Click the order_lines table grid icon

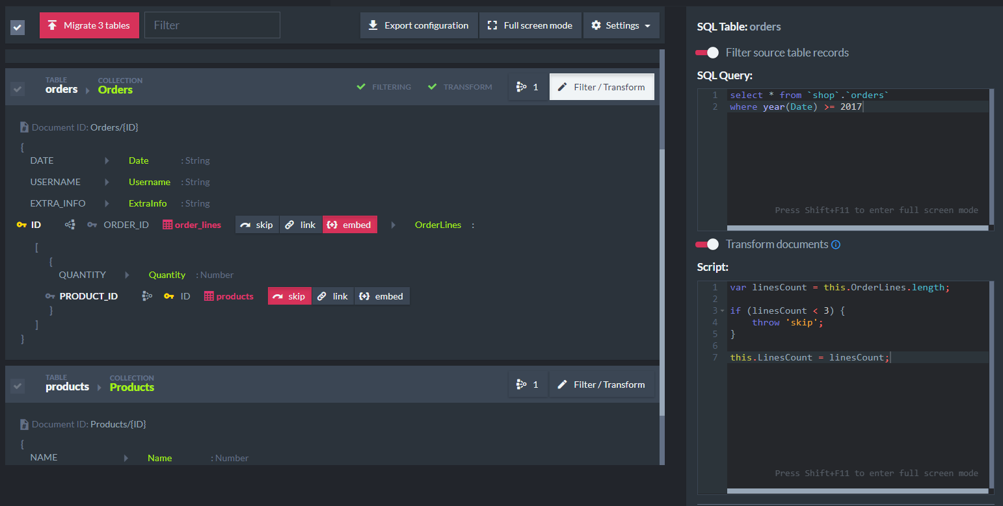click(x=167, y=225)
